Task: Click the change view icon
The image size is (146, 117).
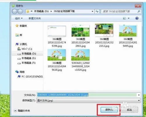Action: point(124,18)
